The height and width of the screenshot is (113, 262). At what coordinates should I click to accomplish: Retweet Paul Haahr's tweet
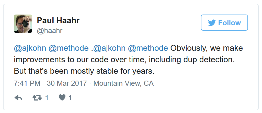point(37,97)
